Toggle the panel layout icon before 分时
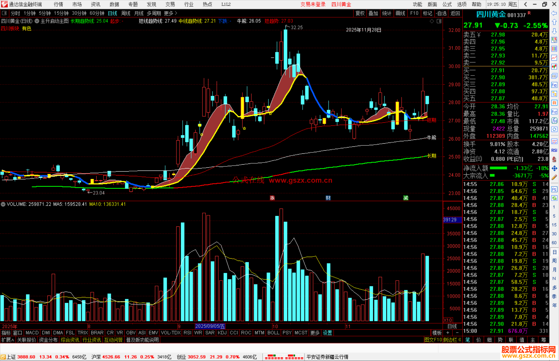The width and height of the screenshot is (559, 361). pos(4,13)
